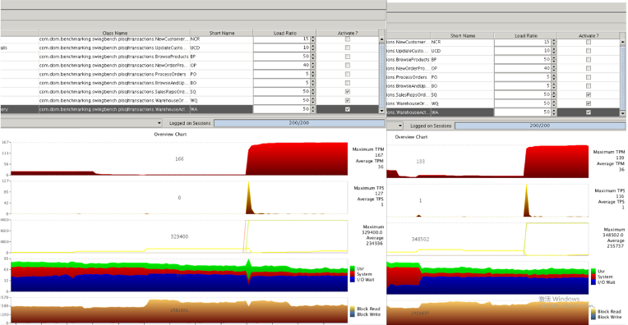Select the BrowseProducts BP row in left panel
This screenshot has height=325, width=628.
coord(189,57)
